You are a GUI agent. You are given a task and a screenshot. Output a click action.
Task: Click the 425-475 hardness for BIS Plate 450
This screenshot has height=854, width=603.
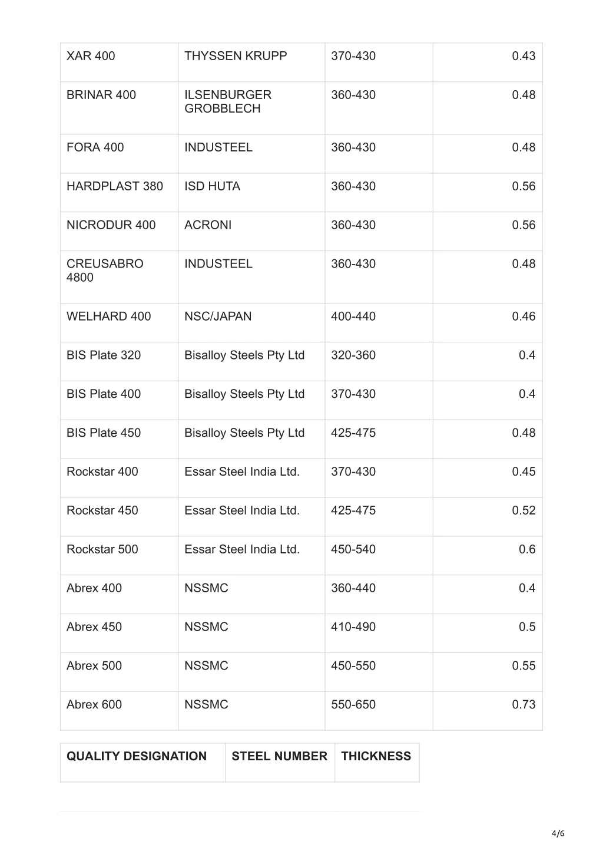[353, 433]
